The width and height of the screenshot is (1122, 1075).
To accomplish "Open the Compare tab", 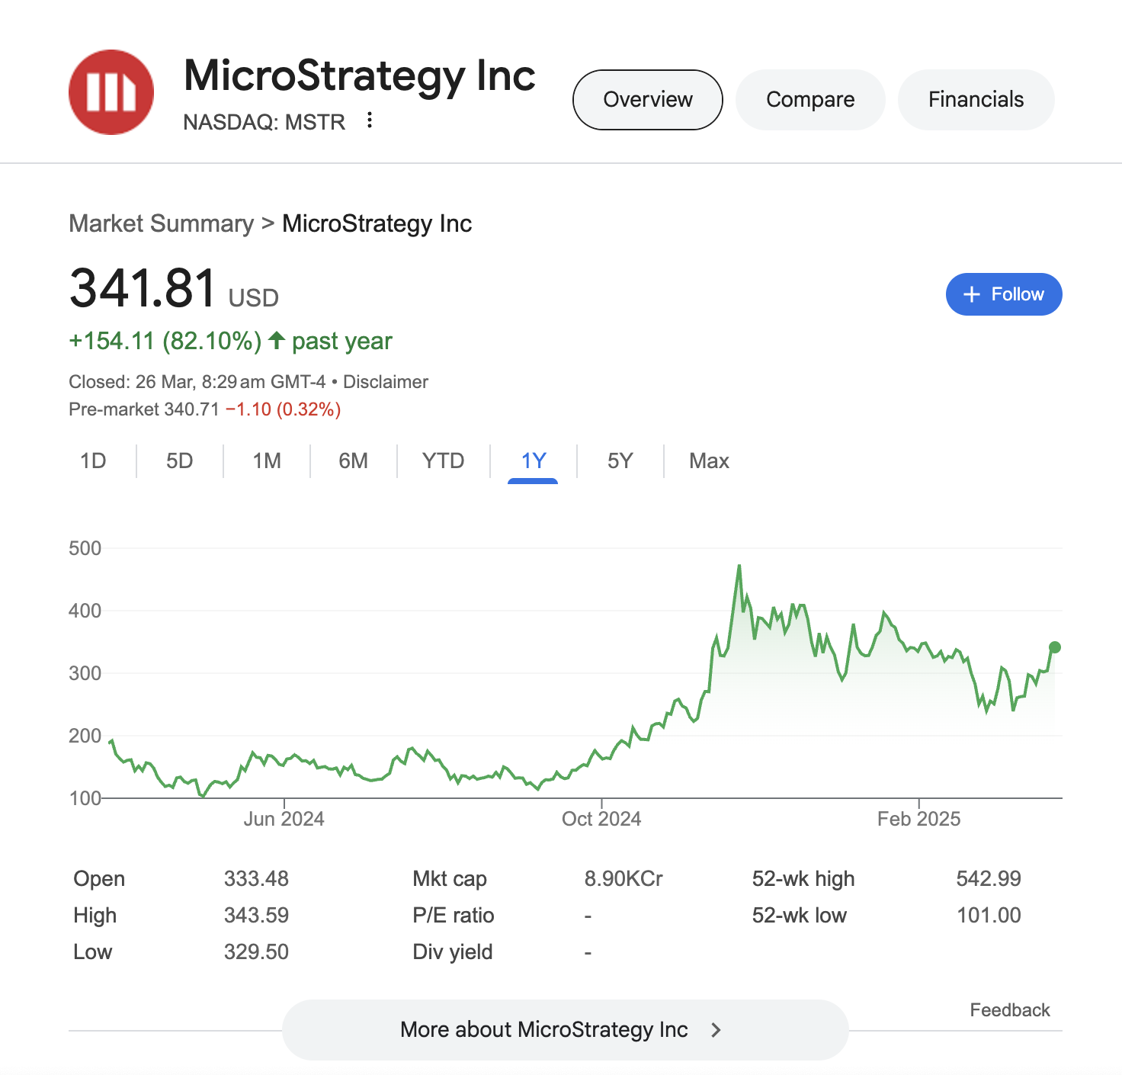I will pyautogui.click(x=809, y=100).
